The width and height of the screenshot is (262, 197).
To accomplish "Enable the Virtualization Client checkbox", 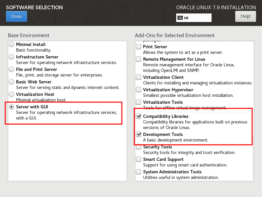I will 139,77.
